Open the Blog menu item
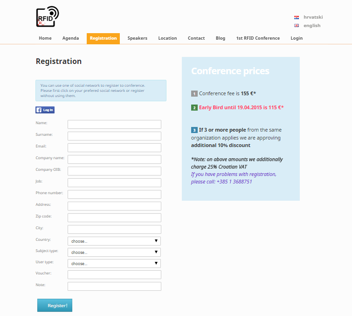Viewport: 352px width, 316px height. click(221, 38)
